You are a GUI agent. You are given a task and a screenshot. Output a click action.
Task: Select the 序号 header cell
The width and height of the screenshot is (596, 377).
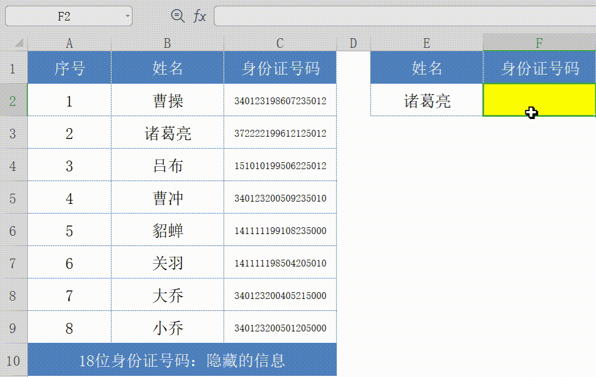69,67
